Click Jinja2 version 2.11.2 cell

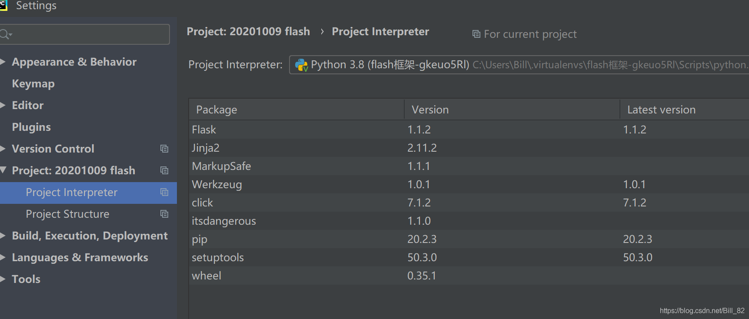[422, 148]
